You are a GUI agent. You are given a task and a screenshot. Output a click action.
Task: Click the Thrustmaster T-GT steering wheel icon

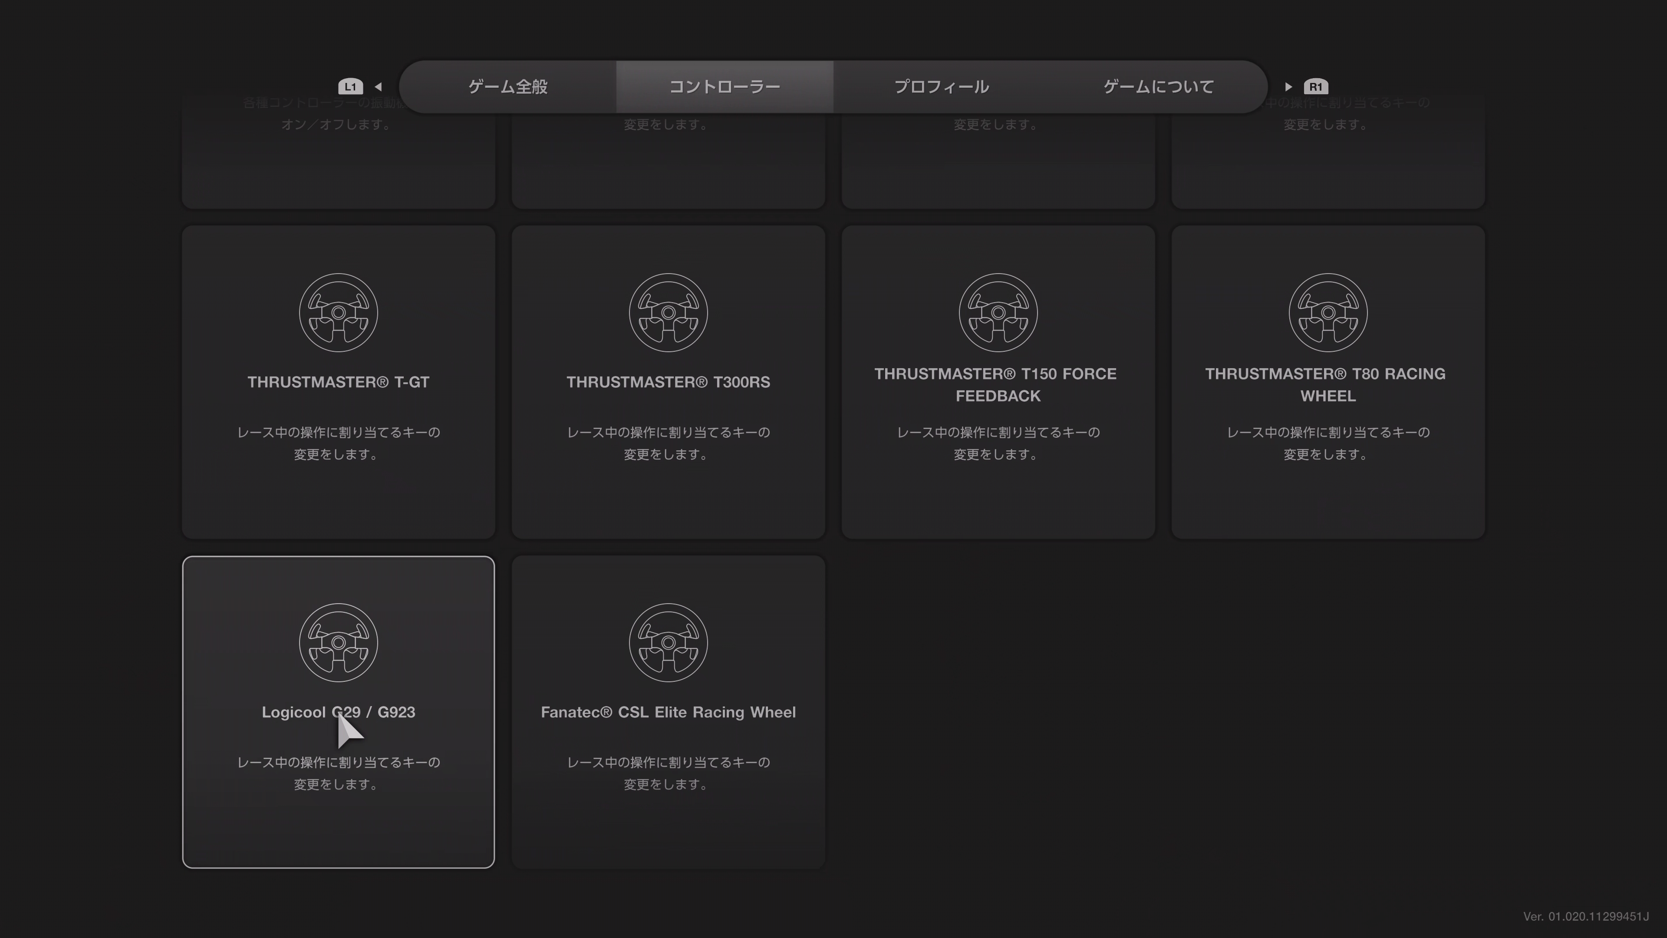pos(338,313)
